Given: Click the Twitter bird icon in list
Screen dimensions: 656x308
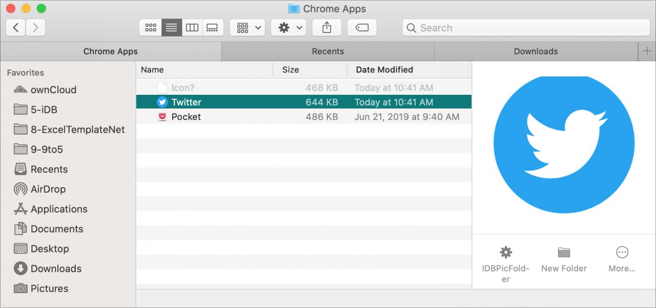Looking at the screenshot, I should 162,102.
